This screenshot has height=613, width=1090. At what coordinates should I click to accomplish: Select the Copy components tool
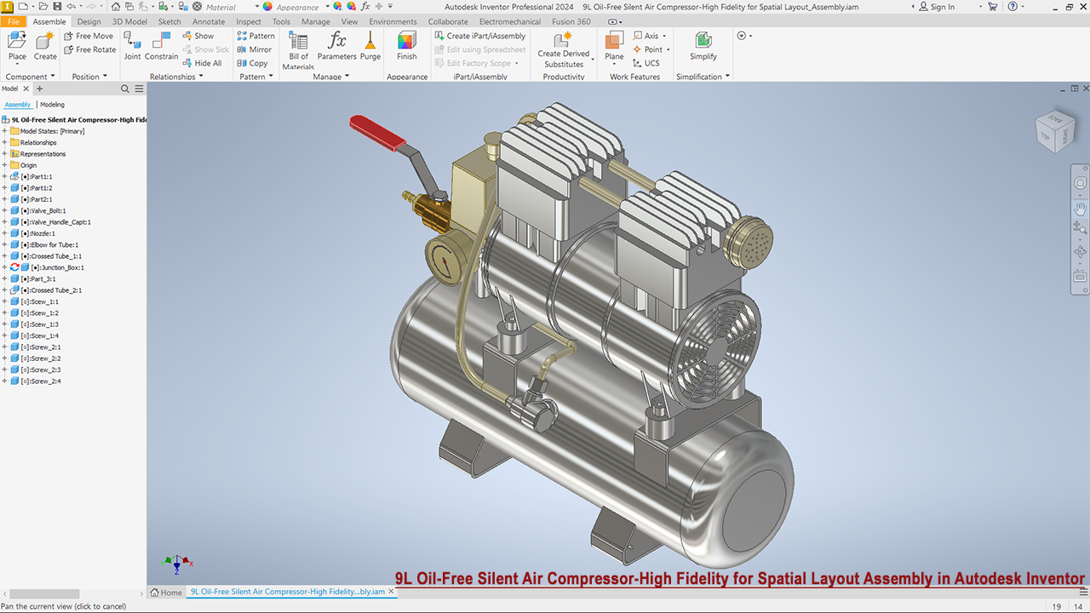(x=252, y=63)
